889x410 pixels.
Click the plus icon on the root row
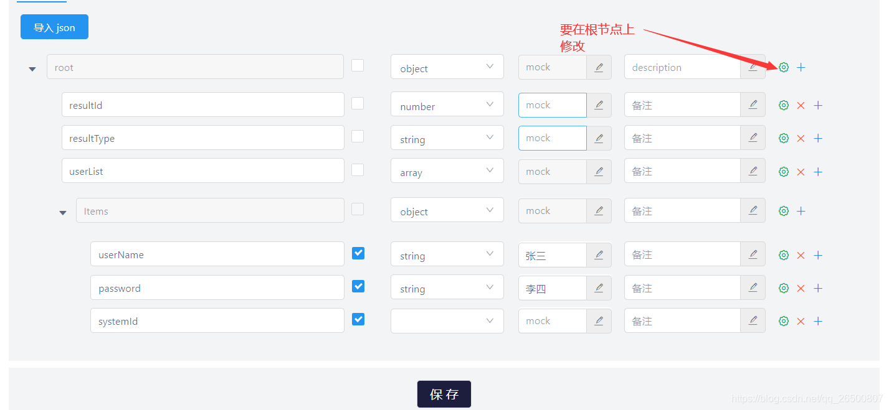point(801,67)
